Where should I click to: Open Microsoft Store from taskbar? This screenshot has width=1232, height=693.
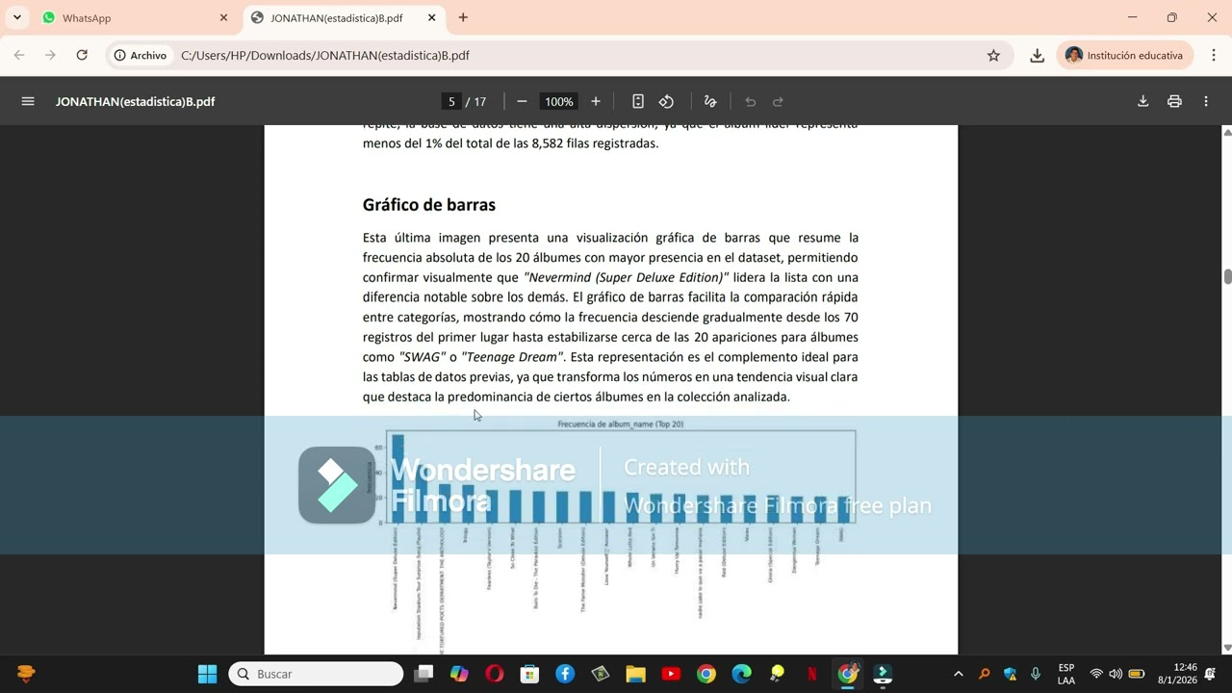coord(529,674)
